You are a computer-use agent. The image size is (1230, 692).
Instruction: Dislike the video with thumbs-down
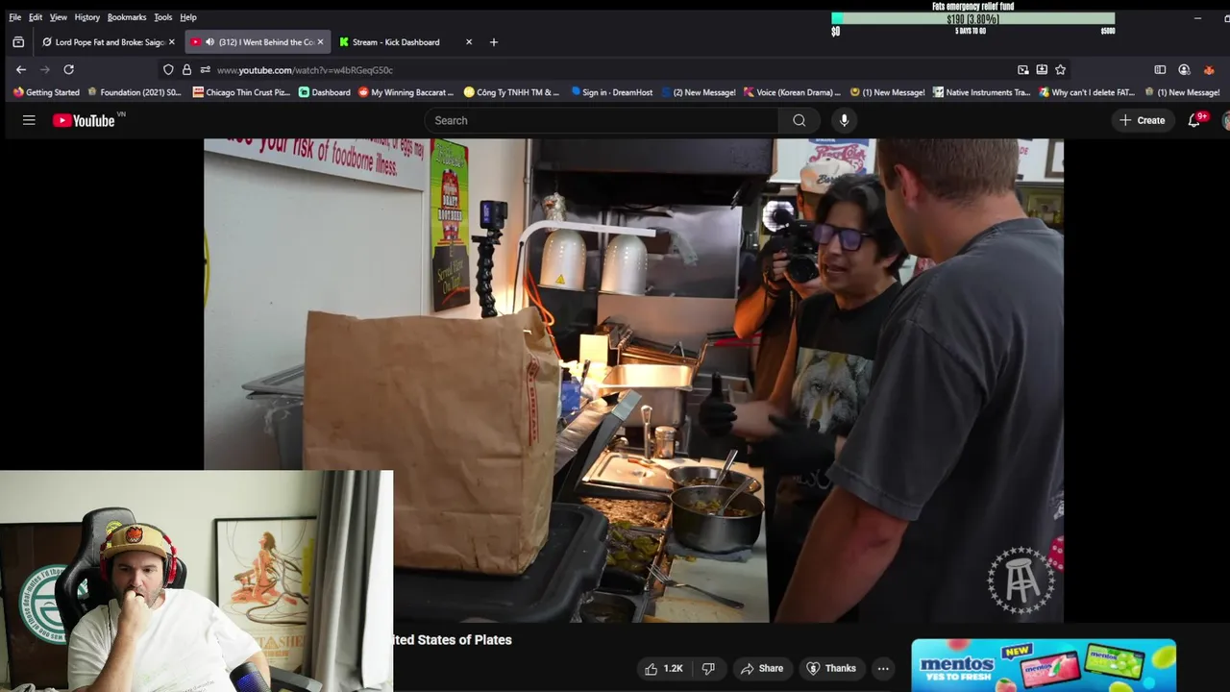click(x=708, y=668)
